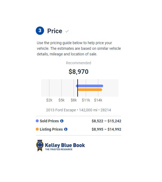Click the Price section heading
Screen dimensions: 162x182
click(x=55, y=31)
